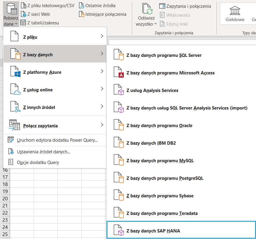Choose Z bazy danych SAP HANA
The width and height of the screenshot is (256, 239).
point(153,231)
